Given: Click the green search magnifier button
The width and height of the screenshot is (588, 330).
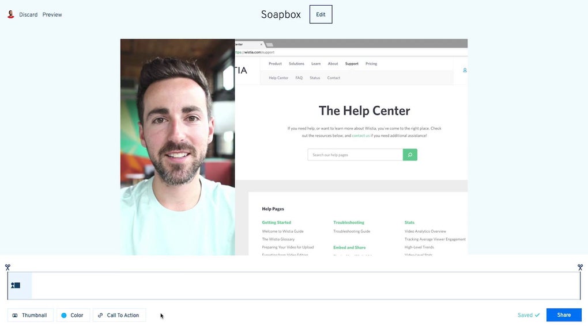Looking at the screenshot, I should (410, 155).
